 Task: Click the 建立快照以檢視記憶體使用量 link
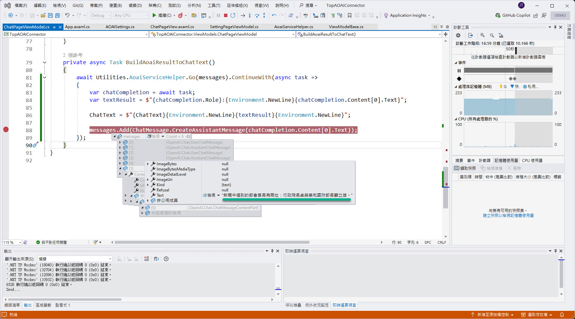pos(508,216)
